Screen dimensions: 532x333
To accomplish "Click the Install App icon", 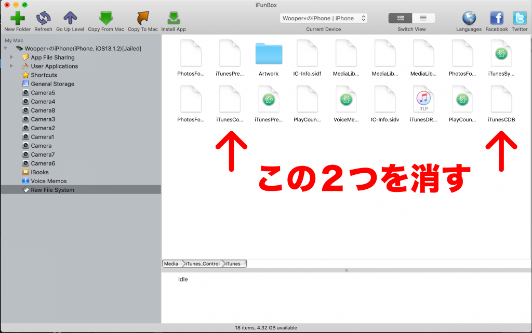I will coord(174,18).
